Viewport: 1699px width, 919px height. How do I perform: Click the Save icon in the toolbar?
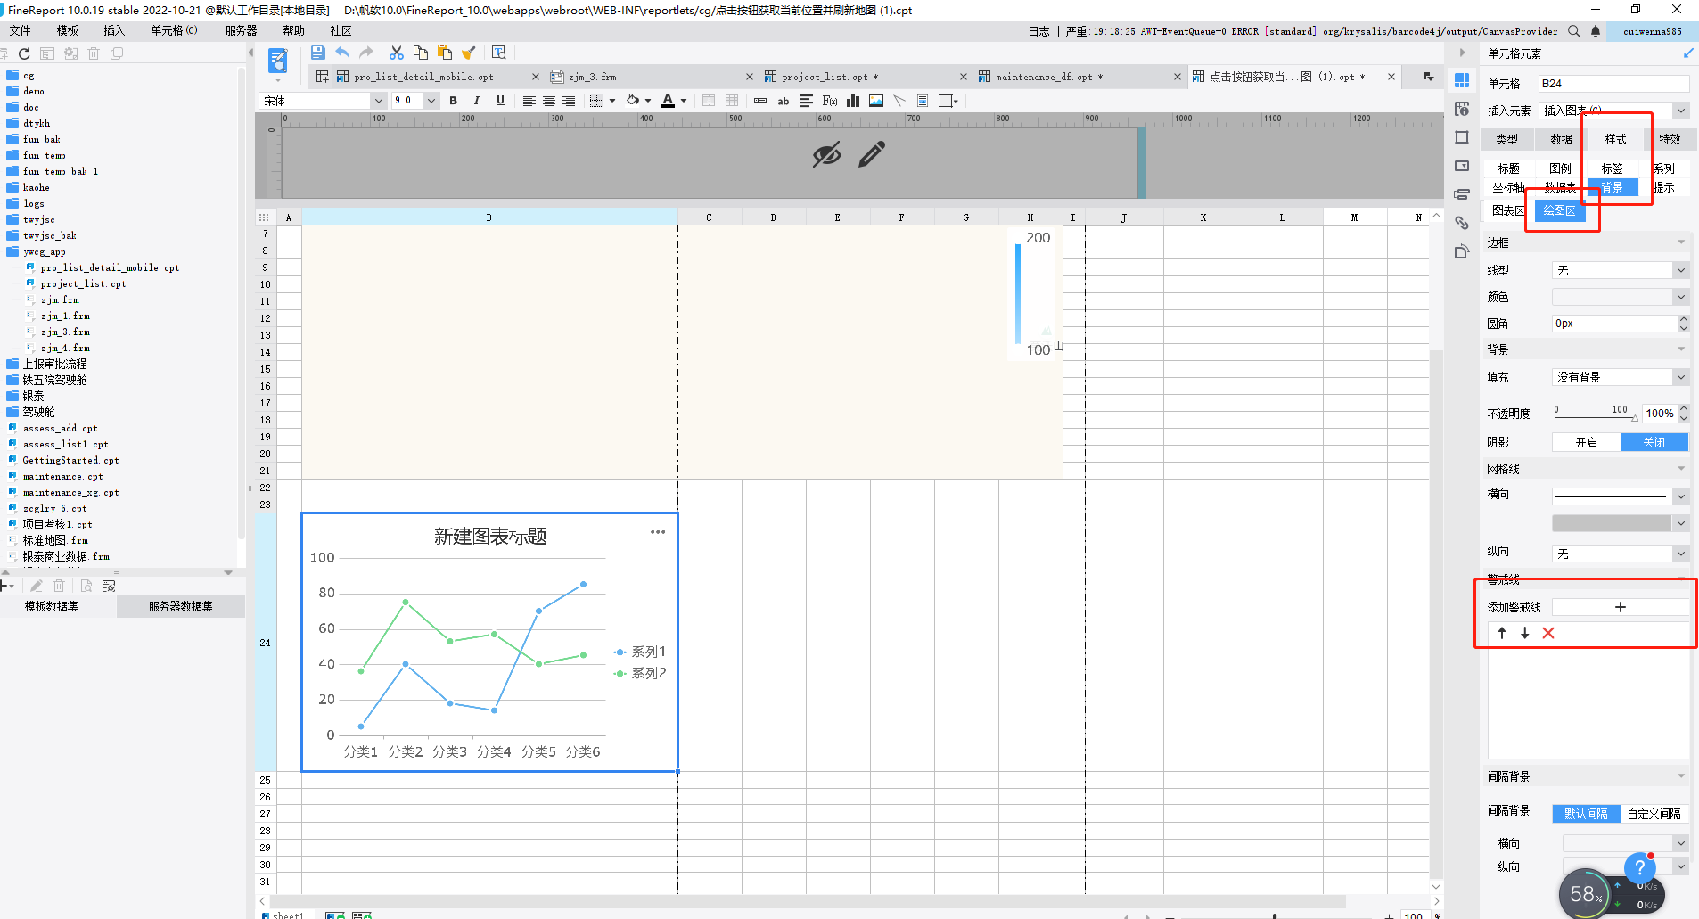coord(317,53)
